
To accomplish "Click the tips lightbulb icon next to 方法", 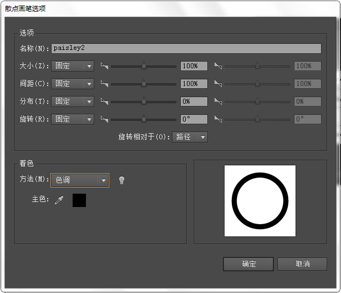I will click(x=121, y=180).
